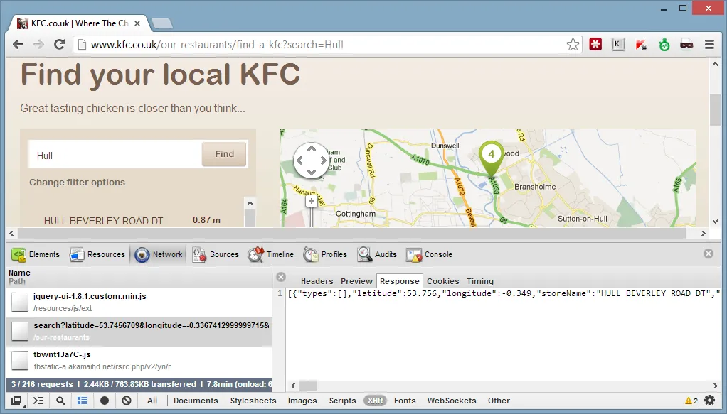Show the Console panel
This screenshot has width=727, height=414.
click(430, 254)
